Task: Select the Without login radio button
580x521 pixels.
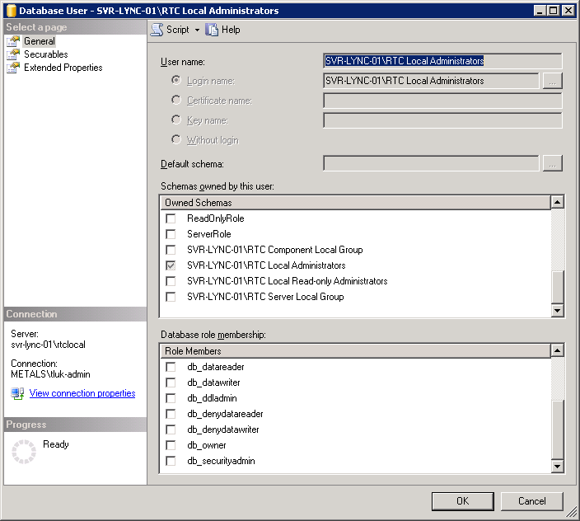Action: click(x=176, y=139)
